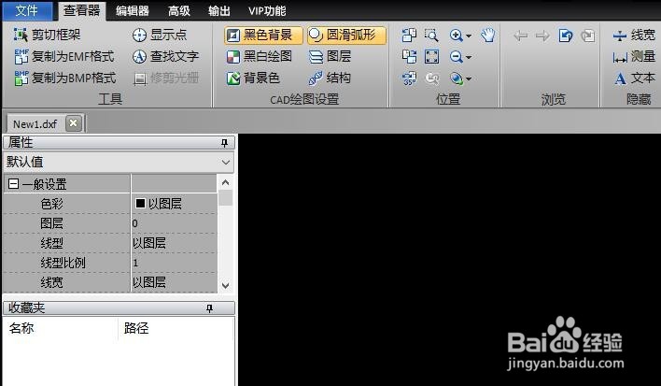Click rotate clockwise icon in 位置 group
Screen dimensions: 661x386
(409, 56)
